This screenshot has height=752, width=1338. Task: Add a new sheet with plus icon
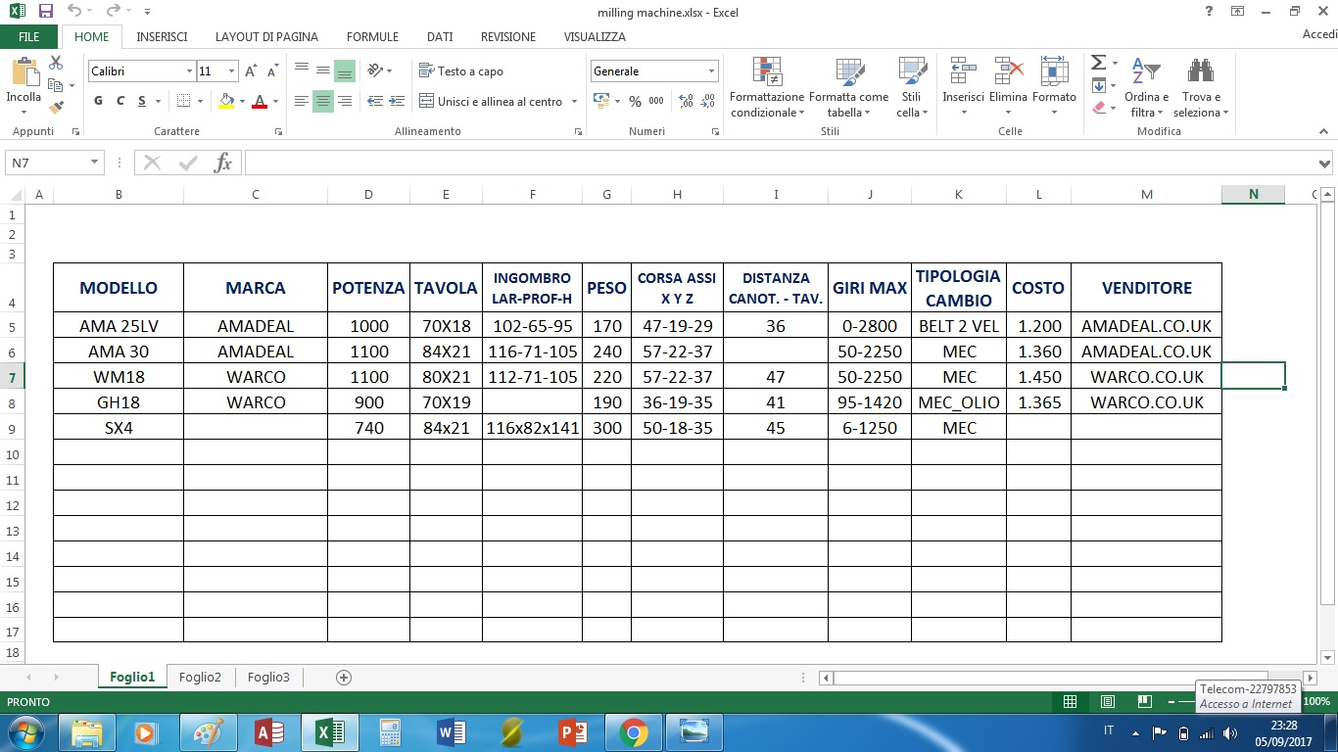click(x=344, y=677)
